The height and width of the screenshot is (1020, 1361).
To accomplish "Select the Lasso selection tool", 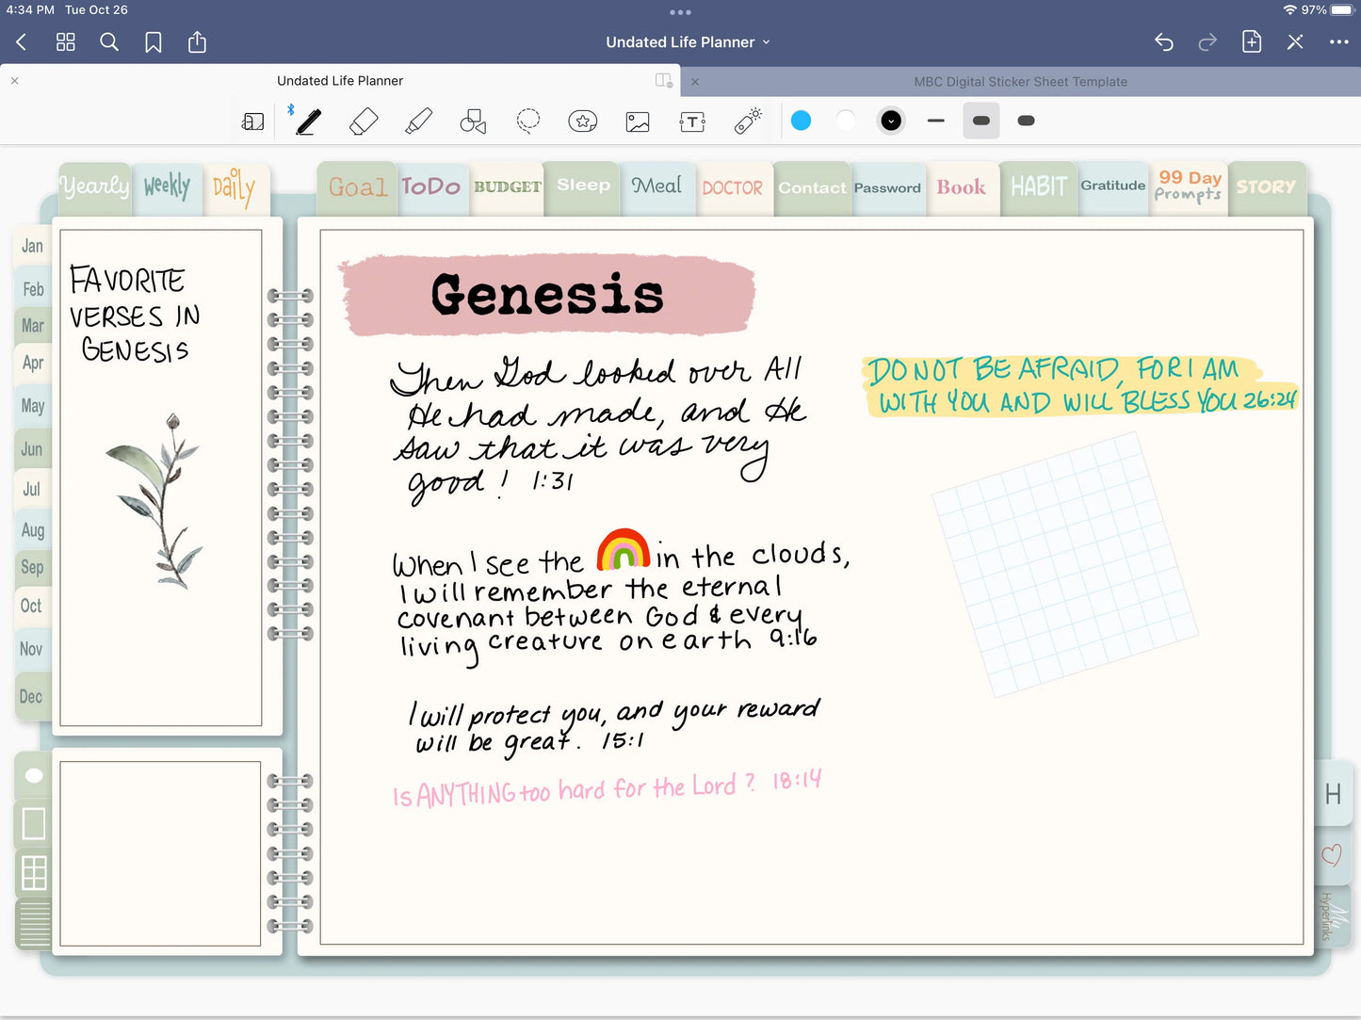I will click(x=528, y=121).
